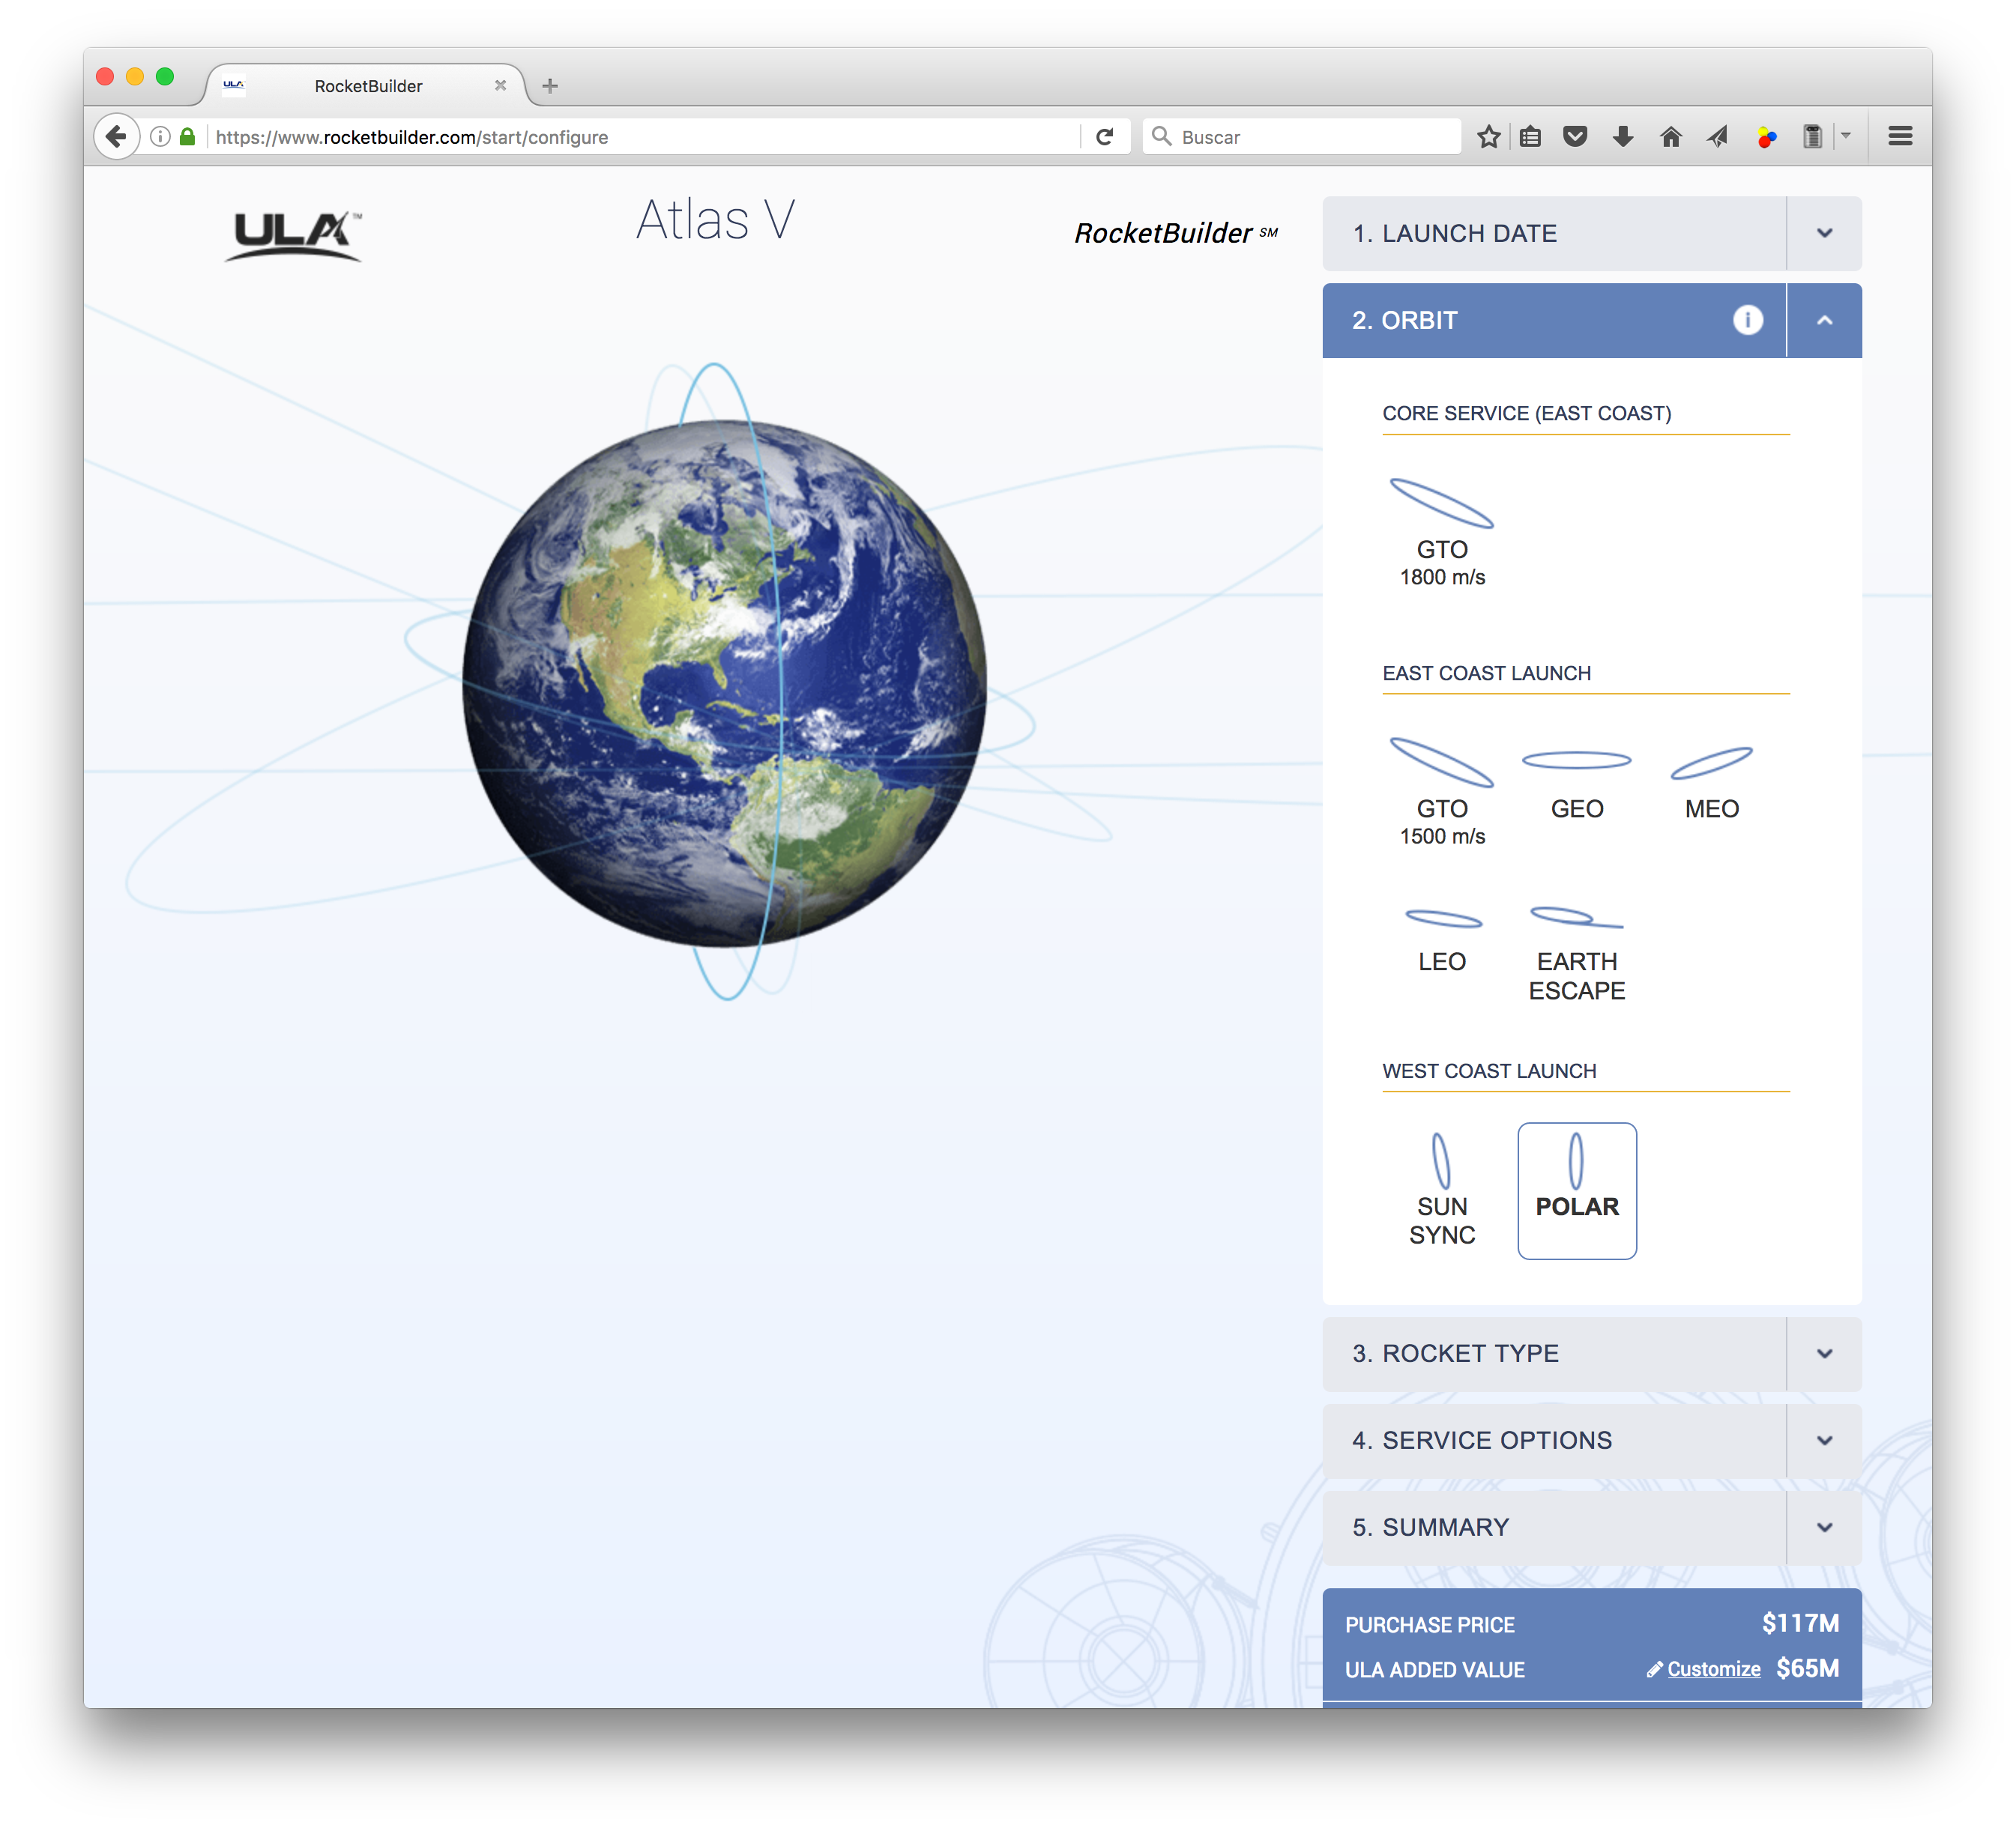Expand the Launch Date chevron
This screenshot has width=2016, height=1828.
1824,233
